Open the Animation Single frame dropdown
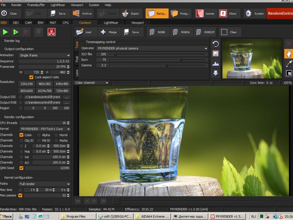The image size is (293, 220). 45,55
